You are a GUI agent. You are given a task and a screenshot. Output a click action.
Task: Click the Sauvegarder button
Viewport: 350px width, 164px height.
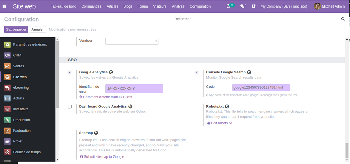pyautogui.click(x=16, y=29)
